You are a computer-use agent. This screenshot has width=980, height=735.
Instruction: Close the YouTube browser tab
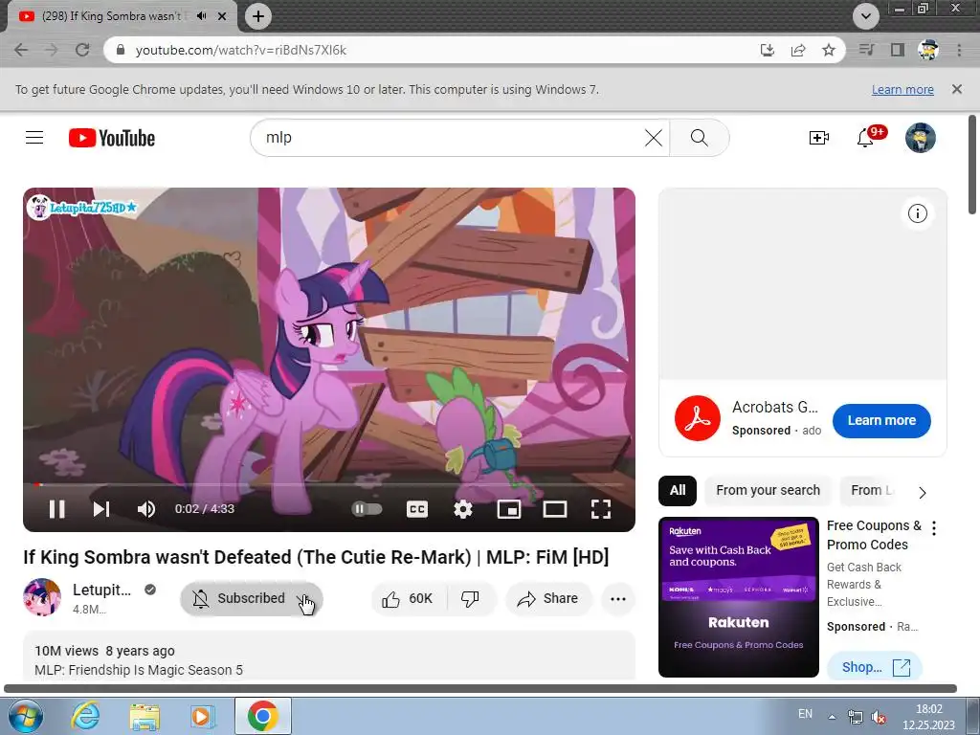pyautogui.click(x=222, y=16)
